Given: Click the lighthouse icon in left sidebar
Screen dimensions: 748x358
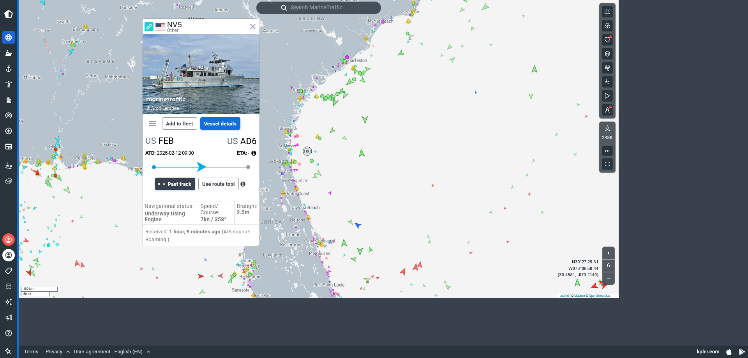Looking at the screenshot, I should pyautogui.click(x=9, y=85).
